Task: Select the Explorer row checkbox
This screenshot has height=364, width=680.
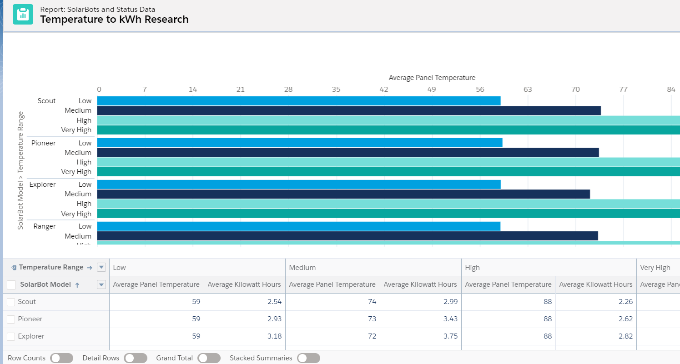Action: pos(11,337)
